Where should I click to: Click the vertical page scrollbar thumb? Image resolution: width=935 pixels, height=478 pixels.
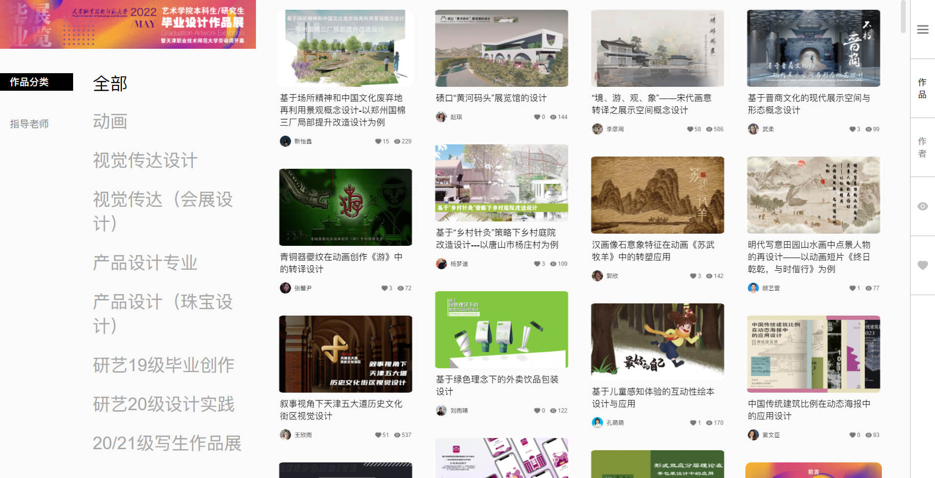point(903,17)
